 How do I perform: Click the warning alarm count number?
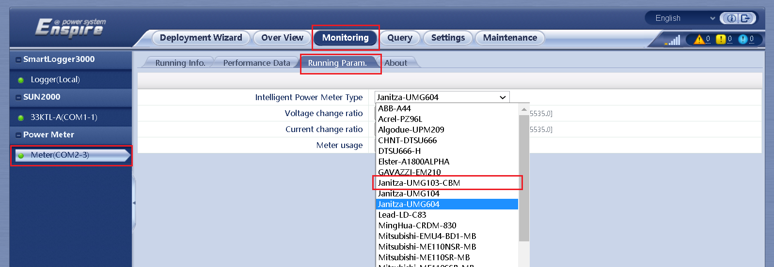tap(752, 39)
